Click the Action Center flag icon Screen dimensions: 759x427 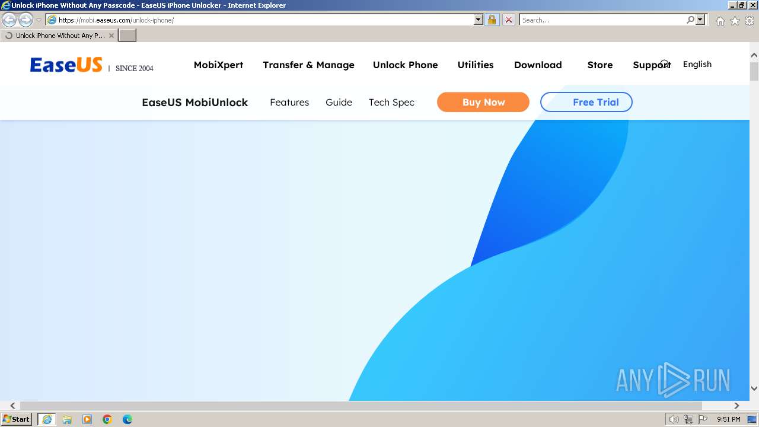(703, 419)
